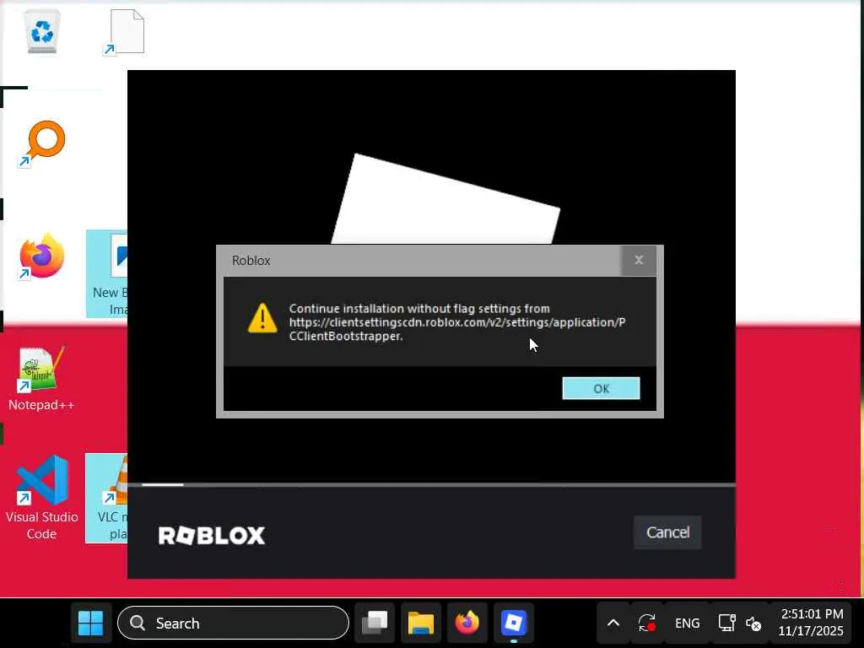Click the clientsettingscdn.roblox.com URL text
Image resolution: width=864 pixels, height=648 pixels.
pyautogui.click(x=457, y=329)
